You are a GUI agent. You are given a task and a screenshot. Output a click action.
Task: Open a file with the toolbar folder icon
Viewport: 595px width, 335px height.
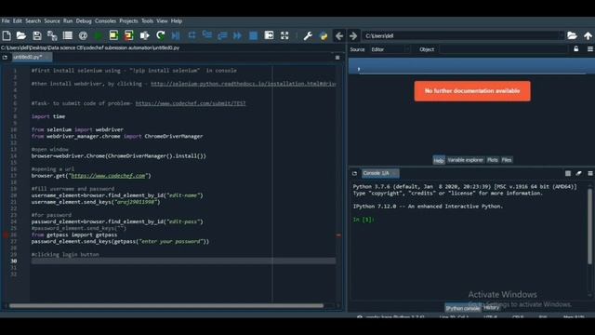coord(21,35)
